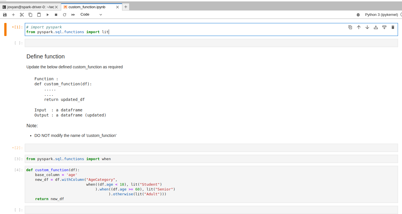This screenshot has width=402, height=214.
Task: Click the [4] prompt beside custom_function cell
Action: tap(18, 170)
